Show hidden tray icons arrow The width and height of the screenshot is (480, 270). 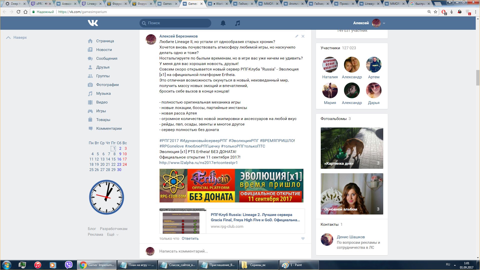click(x=455, y=265)
